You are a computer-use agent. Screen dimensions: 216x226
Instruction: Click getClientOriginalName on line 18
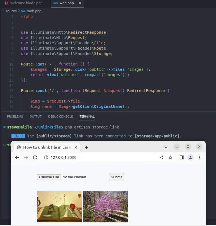98,106
